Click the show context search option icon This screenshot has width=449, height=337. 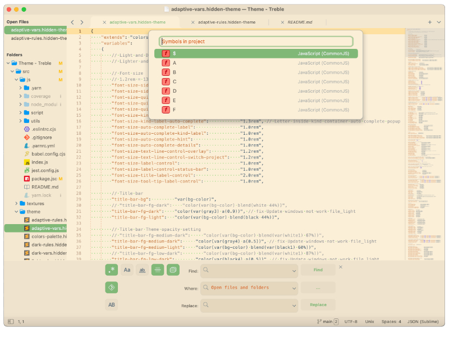157,270
